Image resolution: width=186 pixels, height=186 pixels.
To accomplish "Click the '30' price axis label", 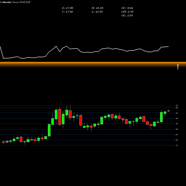I will (x=177, y=129).
